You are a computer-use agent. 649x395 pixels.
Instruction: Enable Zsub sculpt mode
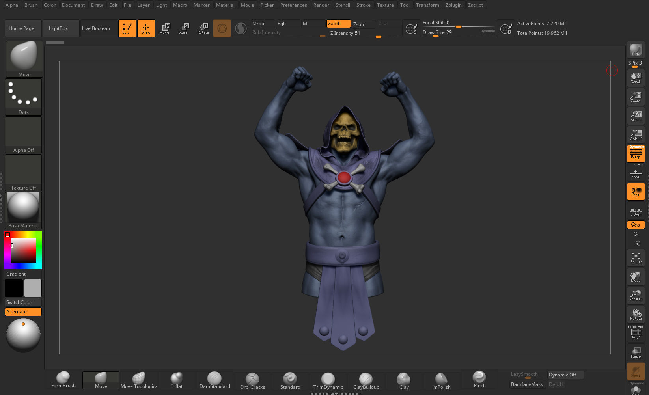pos(364,24)
